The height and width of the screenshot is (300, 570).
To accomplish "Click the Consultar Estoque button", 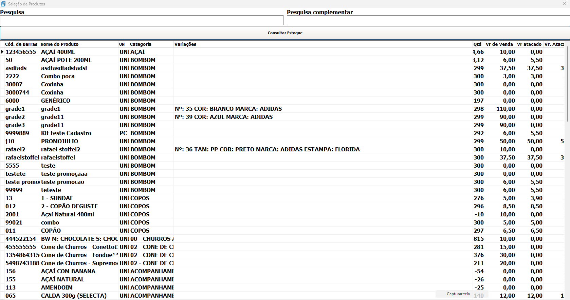I will coord(285,33).
